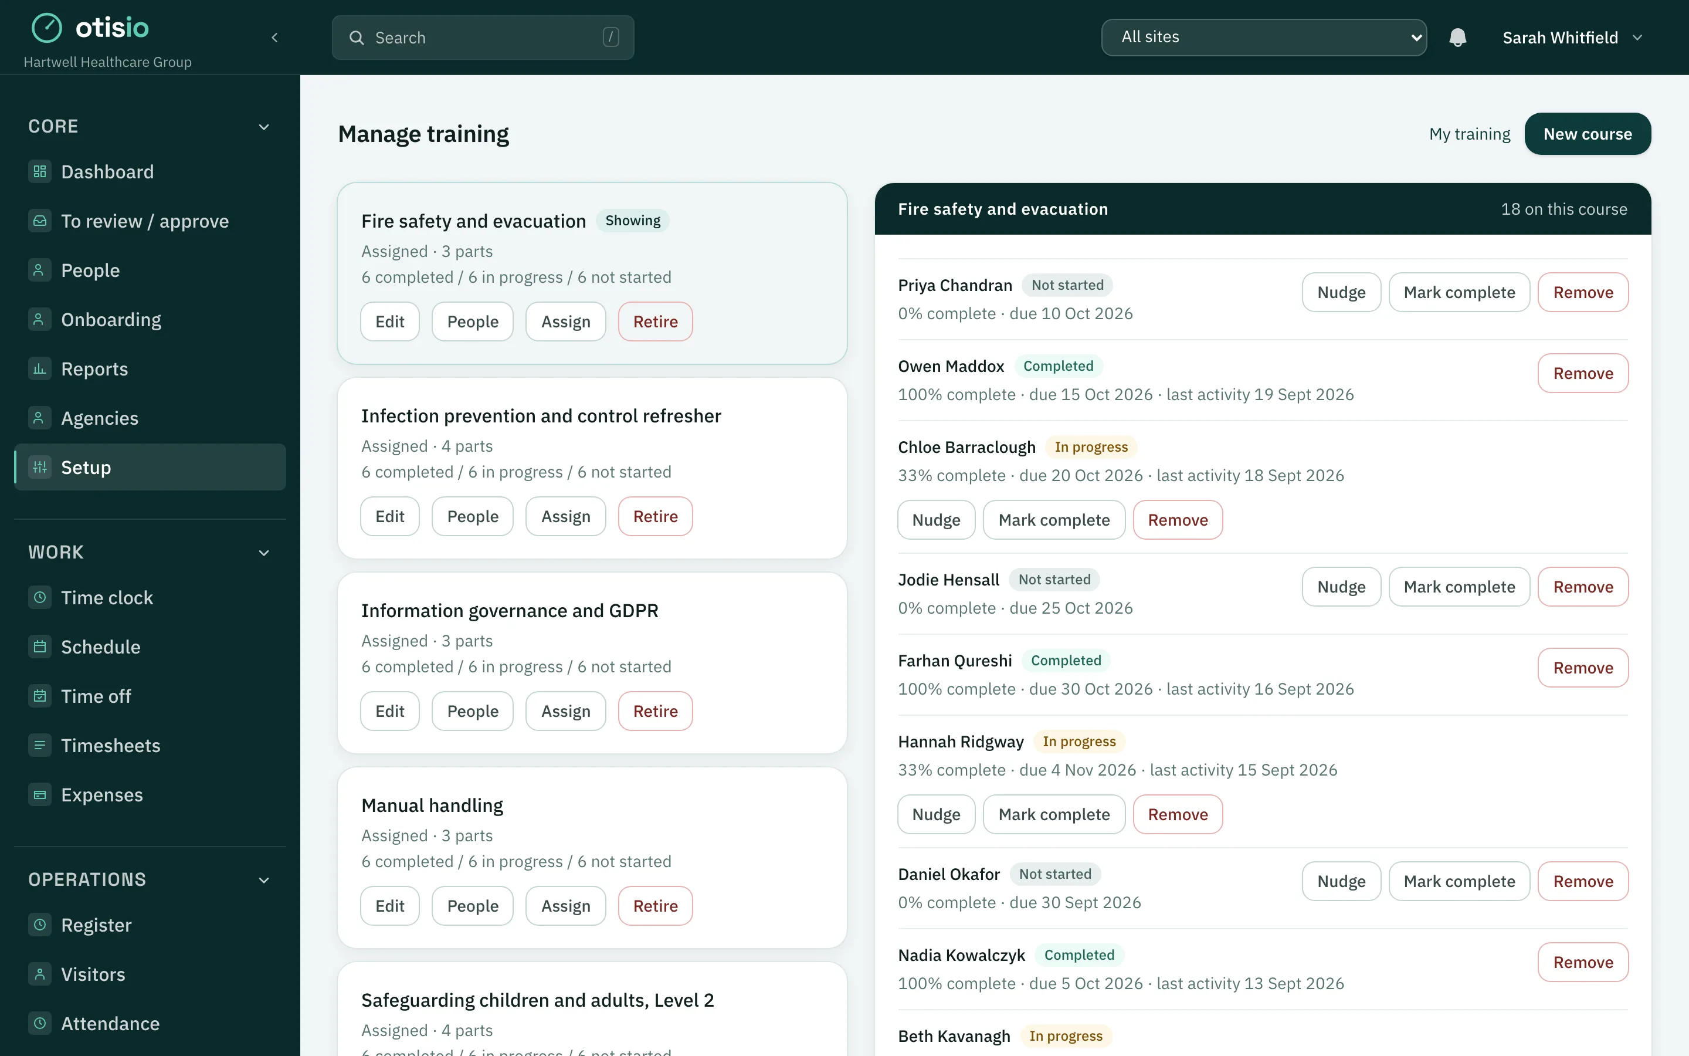Click Beth Kavanagh's In progress status

1066,1035
